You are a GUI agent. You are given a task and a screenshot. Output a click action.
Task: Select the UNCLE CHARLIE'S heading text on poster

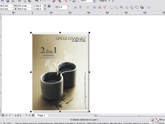[x=71, y=38]
